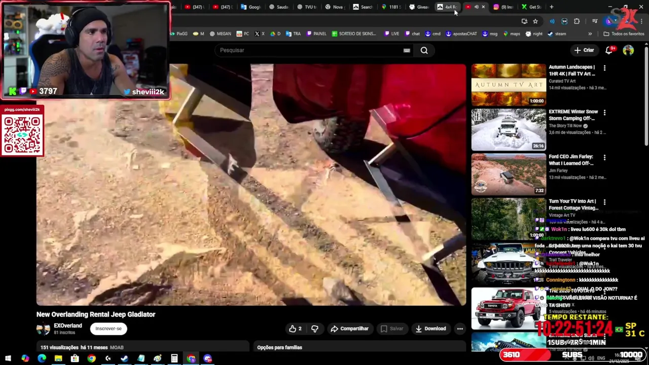Mute the playing YouTube tab speaker icon
The width and height of the screenshot is (649, 365).
pyautogui.click(x=476, y=7)
